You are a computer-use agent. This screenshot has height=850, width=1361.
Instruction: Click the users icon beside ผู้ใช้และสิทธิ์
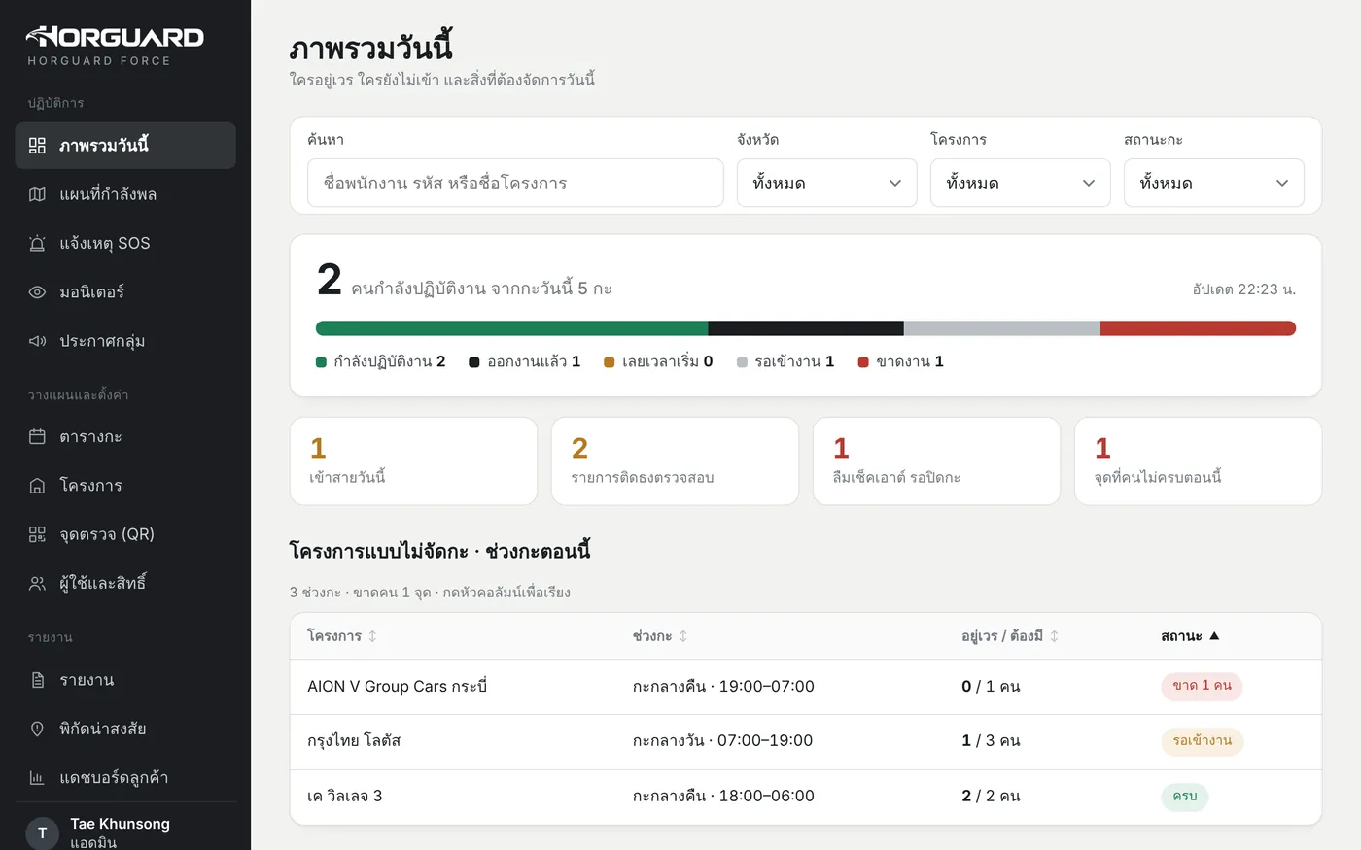click(37, 583)
